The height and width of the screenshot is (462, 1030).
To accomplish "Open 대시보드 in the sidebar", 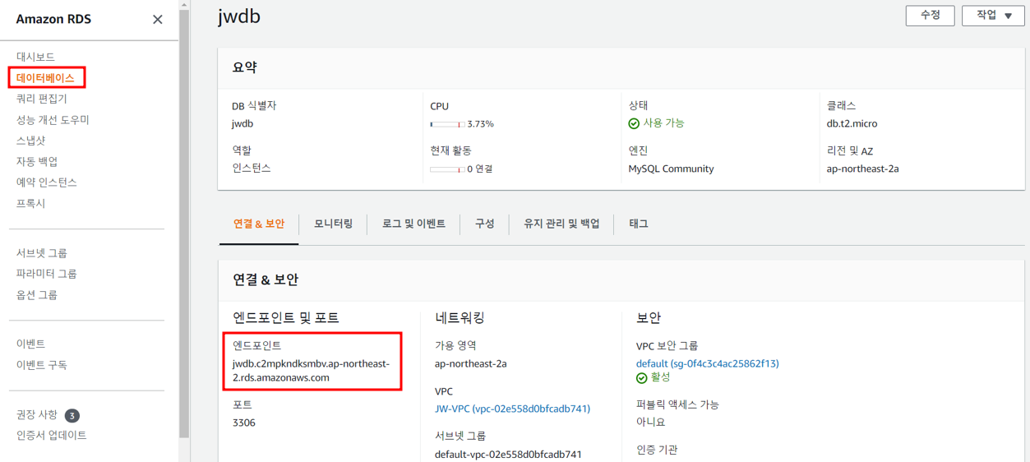I will pos(35,57).
